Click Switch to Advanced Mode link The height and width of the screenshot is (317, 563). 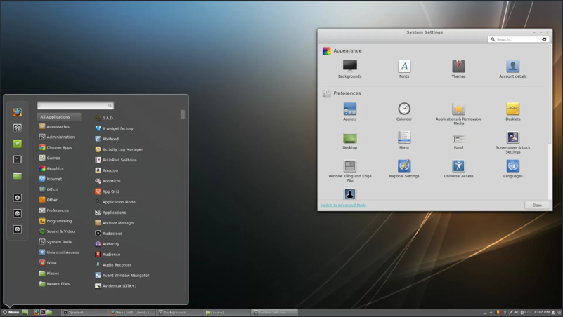pyautogui.click(x=343, y=205)
